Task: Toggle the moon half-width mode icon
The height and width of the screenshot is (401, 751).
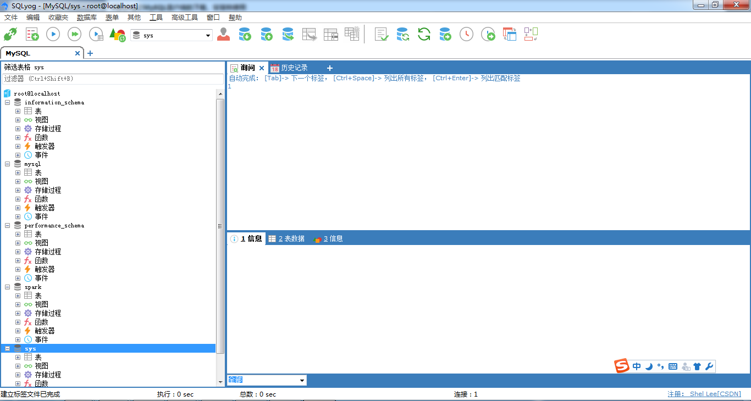Action: pyautogui.click(x=649, y=366)
